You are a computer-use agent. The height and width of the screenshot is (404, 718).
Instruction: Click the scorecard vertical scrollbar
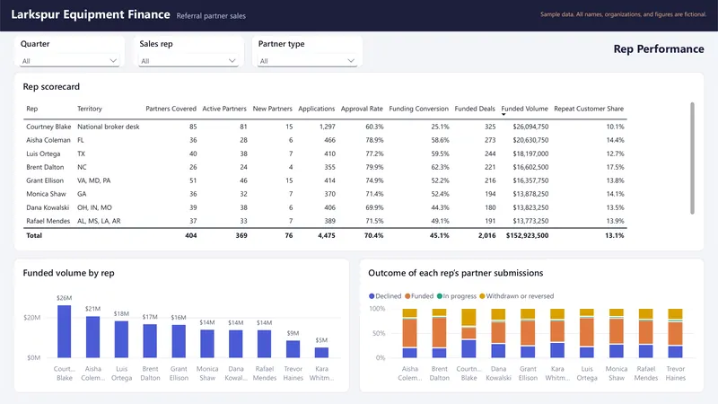click(692, 158)
